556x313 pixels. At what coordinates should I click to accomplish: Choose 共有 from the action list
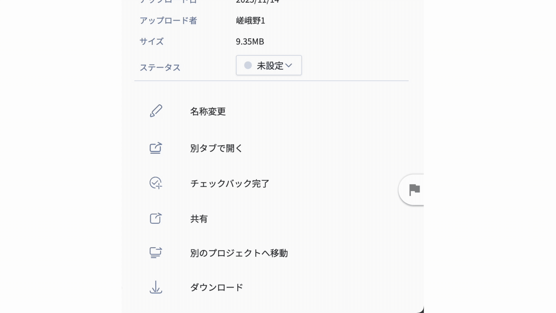(x=199, y=219)
